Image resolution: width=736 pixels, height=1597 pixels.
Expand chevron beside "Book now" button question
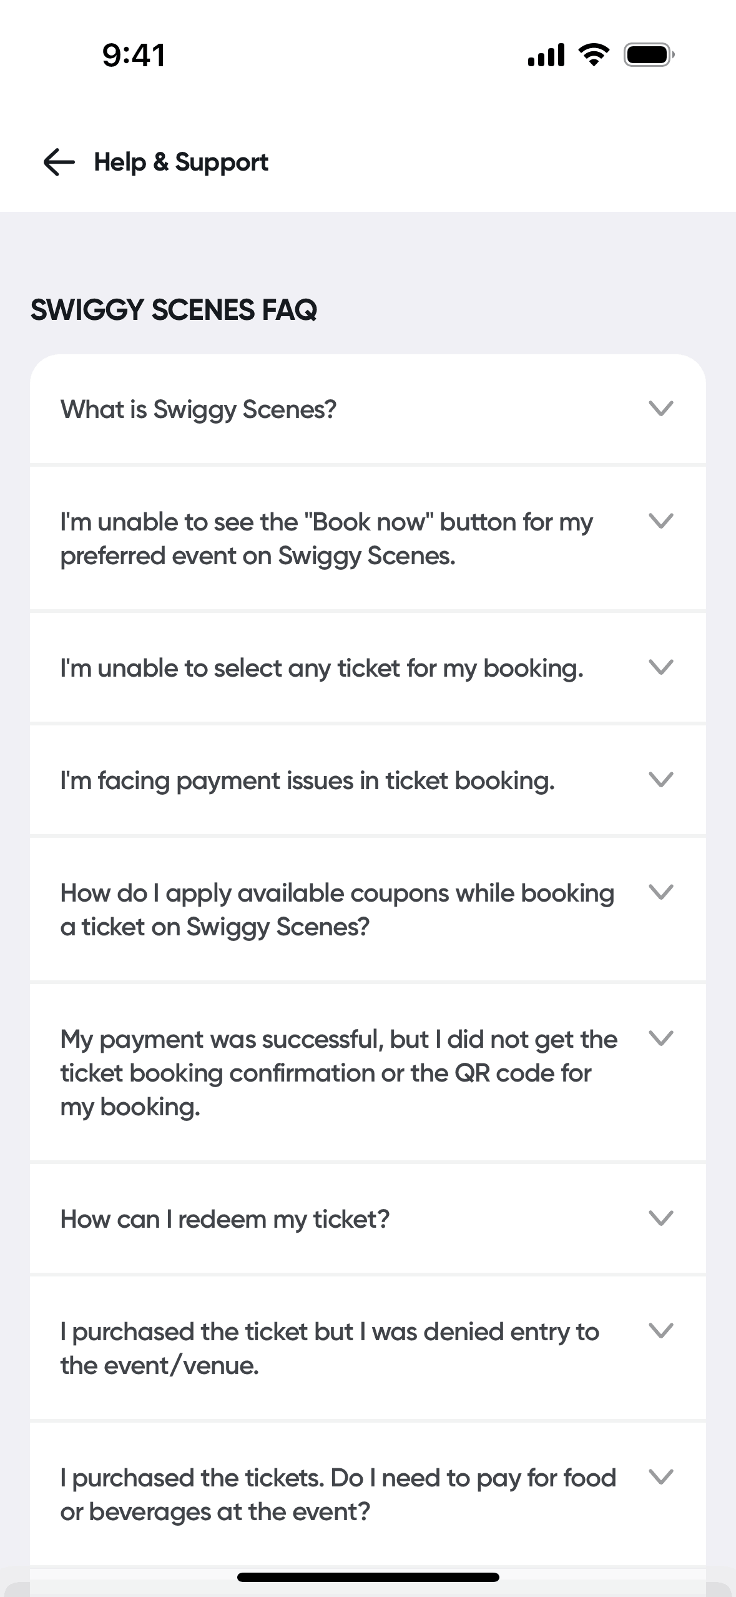pyautogui.click(x=660, y=520)
